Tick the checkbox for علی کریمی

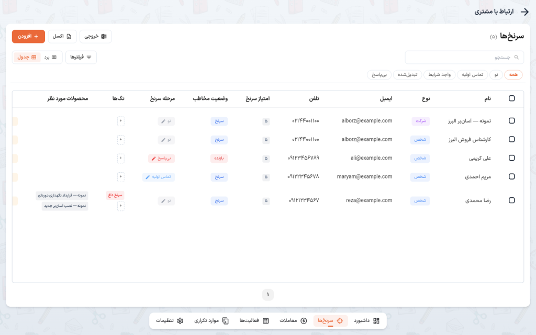pos(512,158)
